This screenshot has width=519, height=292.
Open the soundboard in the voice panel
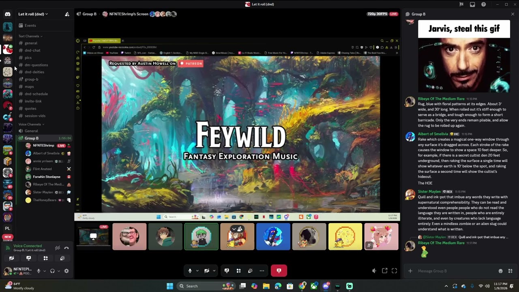pyautogui.click(x=62, y=258)
